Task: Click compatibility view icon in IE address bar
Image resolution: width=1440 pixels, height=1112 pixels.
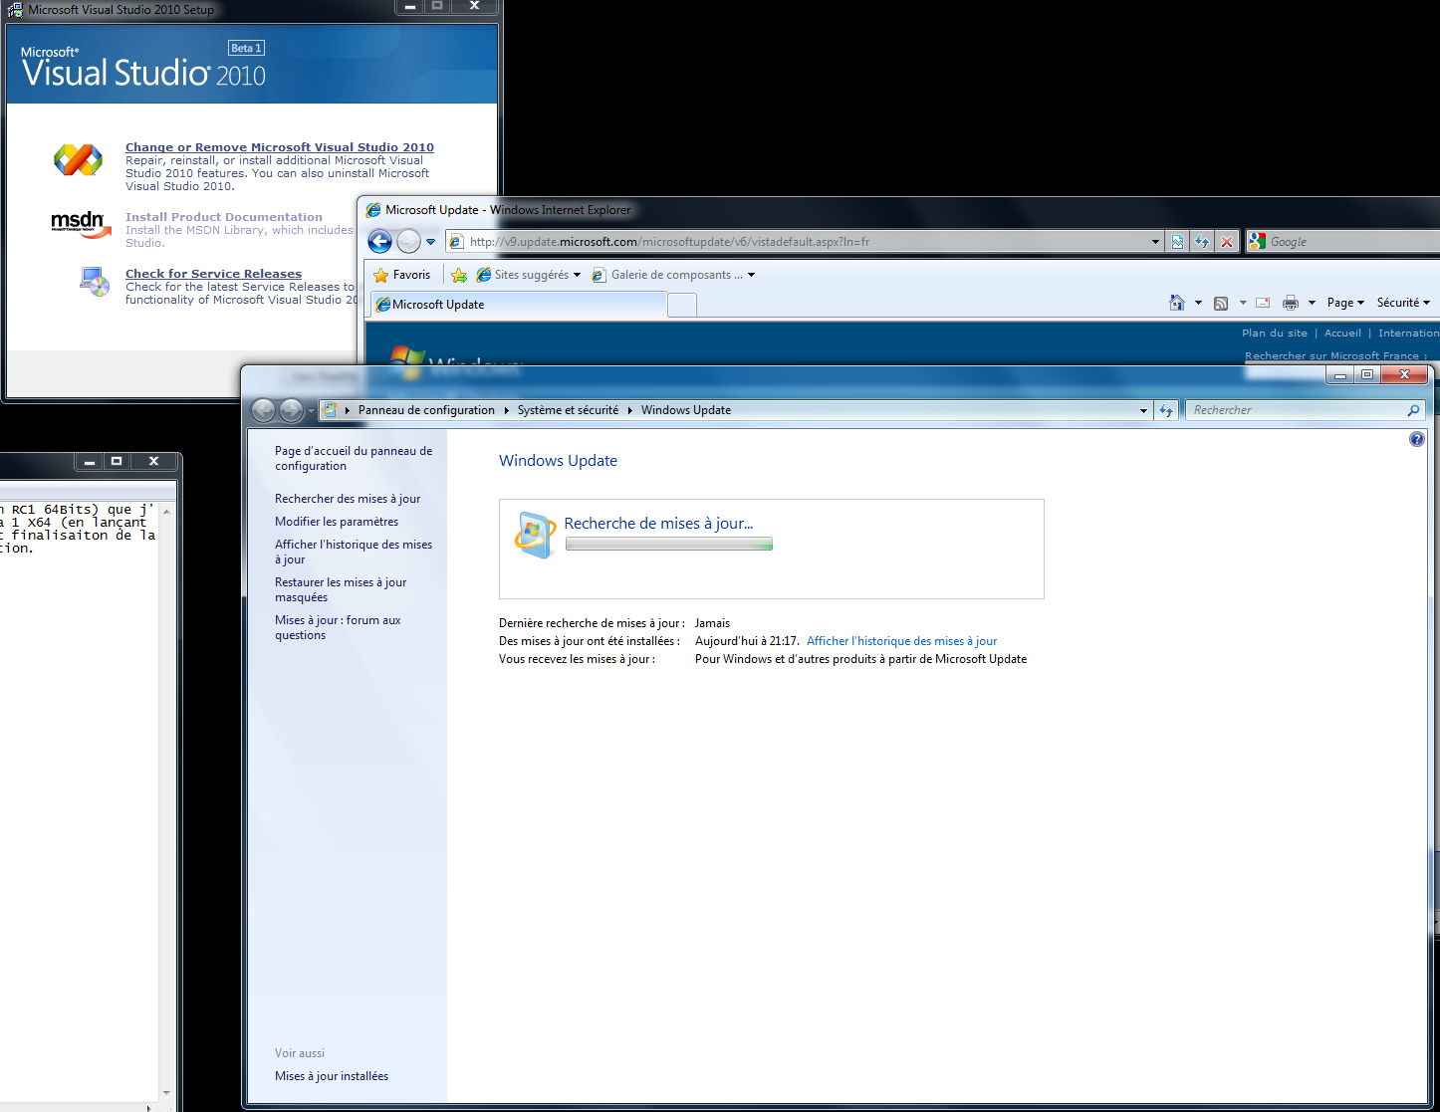Action: pos(1177,241)
